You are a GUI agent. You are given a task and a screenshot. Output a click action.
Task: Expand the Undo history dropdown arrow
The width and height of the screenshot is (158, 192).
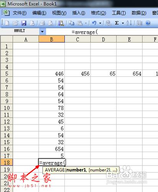pos(100,23)
